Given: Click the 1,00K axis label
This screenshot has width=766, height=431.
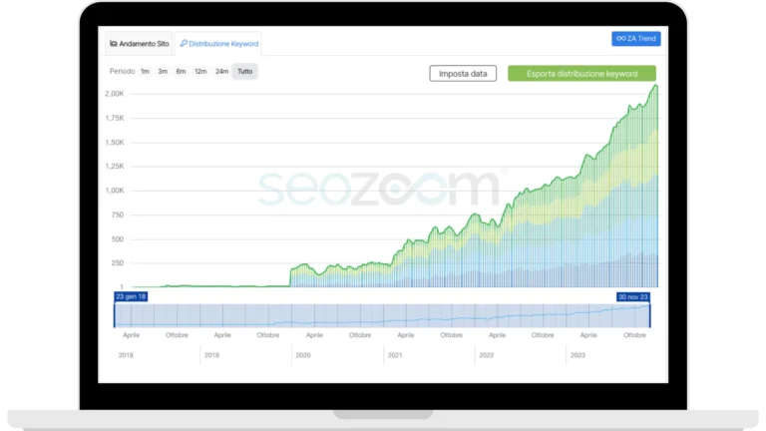Looking at the screenshot, I should click(x=115, y=191).
